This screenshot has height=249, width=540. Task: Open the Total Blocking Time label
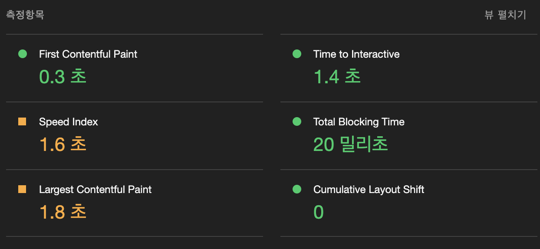click(359, 122)
